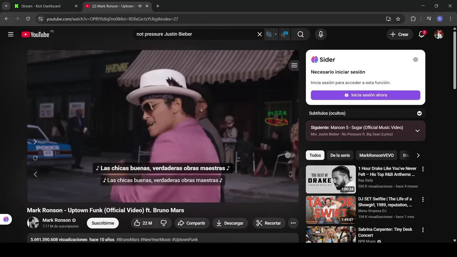Click the Sider floating brain icon

(6, 219)
